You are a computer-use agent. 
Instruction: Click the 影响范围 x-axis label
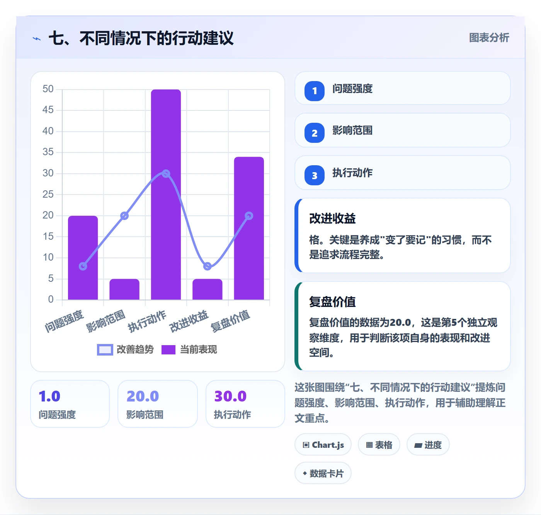(105, 321)
